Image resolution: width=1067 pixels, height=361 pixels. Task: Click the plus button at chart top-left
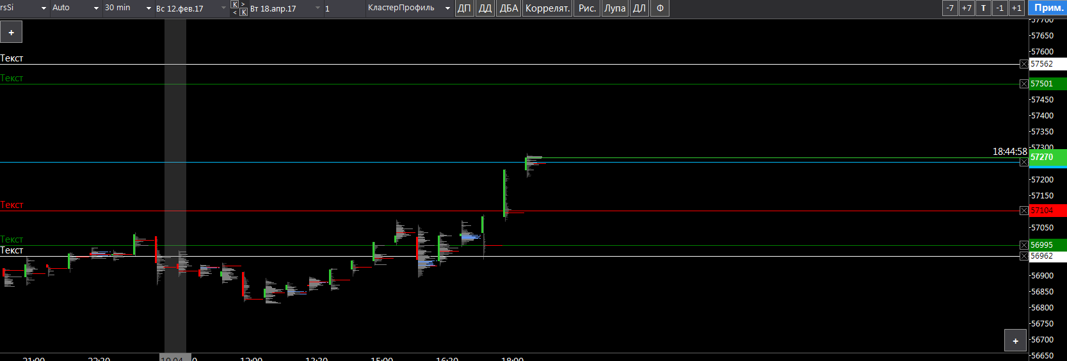[x=11, y=32]
